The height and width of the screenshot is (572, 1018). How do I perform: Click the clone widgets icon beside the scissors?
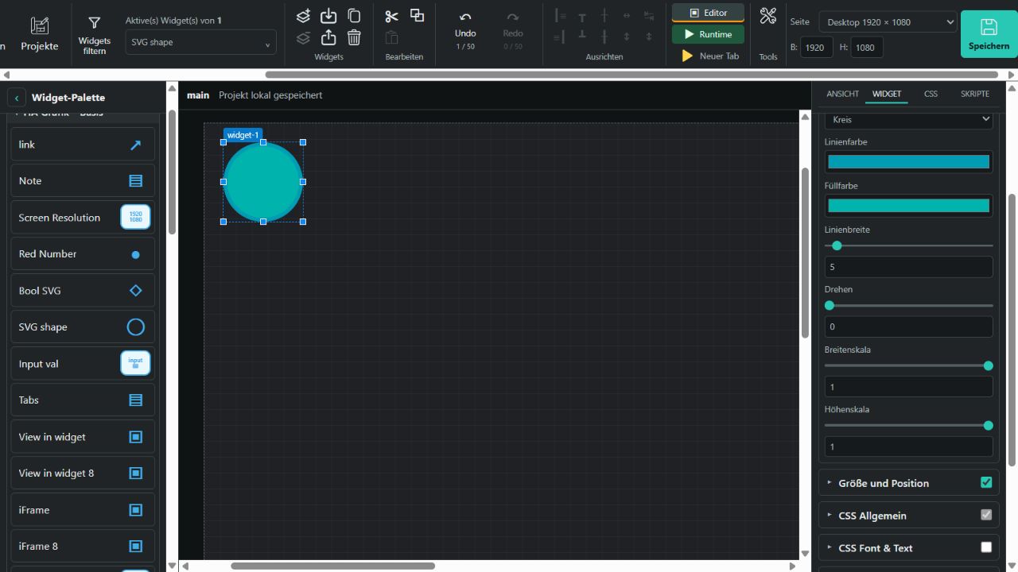(x=417, y=15)
